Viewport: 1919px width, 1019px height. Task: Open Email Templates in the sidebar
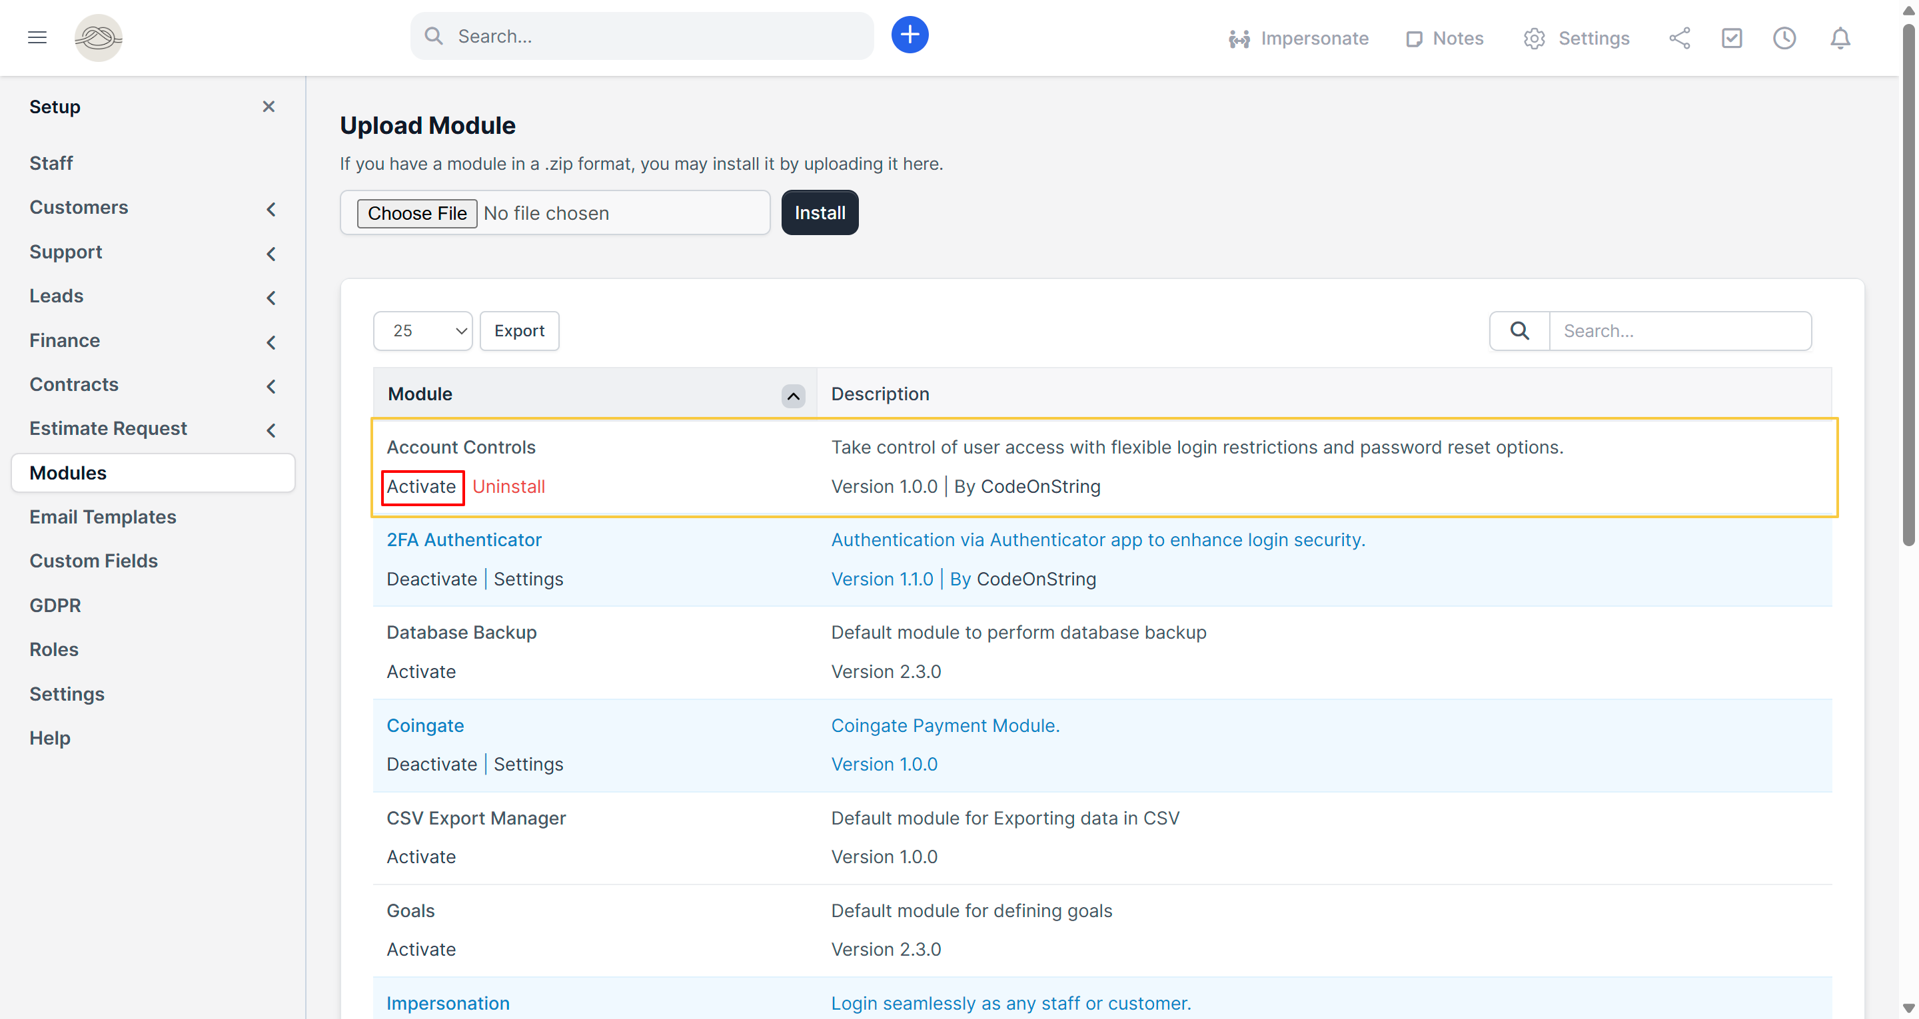click(x=103, y=517)
